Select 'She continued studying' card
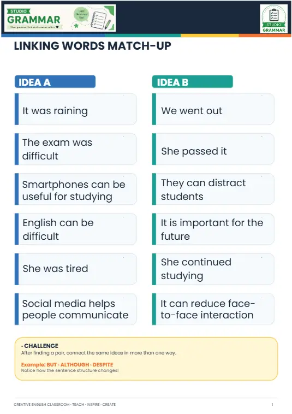The width and height of the screenshot is (292, 414). pyautogui.click(x=213, y=269)
